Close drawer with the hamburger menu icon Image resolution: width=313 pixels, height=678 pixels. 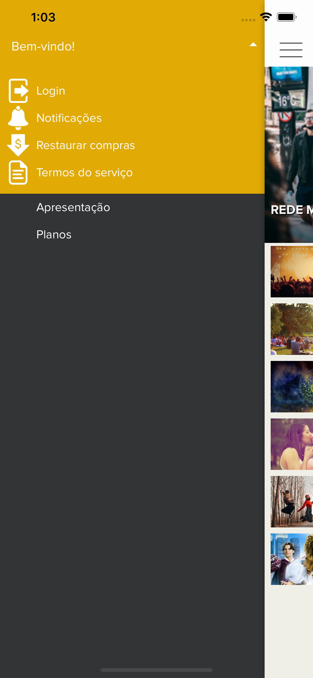click(291, 50)
